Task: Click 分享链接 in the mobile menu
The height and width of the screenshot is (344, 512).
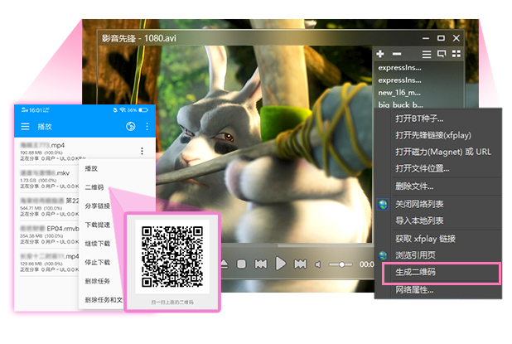Action: click(x=97, y=206)
